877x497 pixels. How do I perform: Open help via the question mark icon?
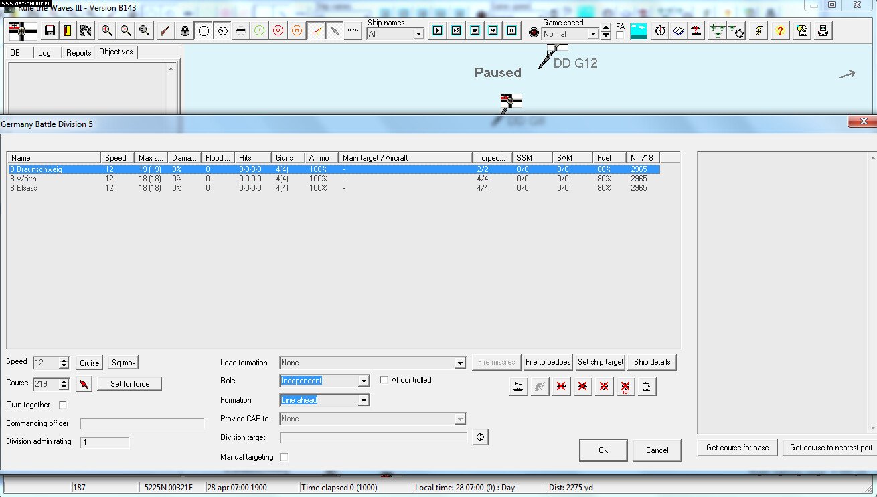click(x=779, y=30)
